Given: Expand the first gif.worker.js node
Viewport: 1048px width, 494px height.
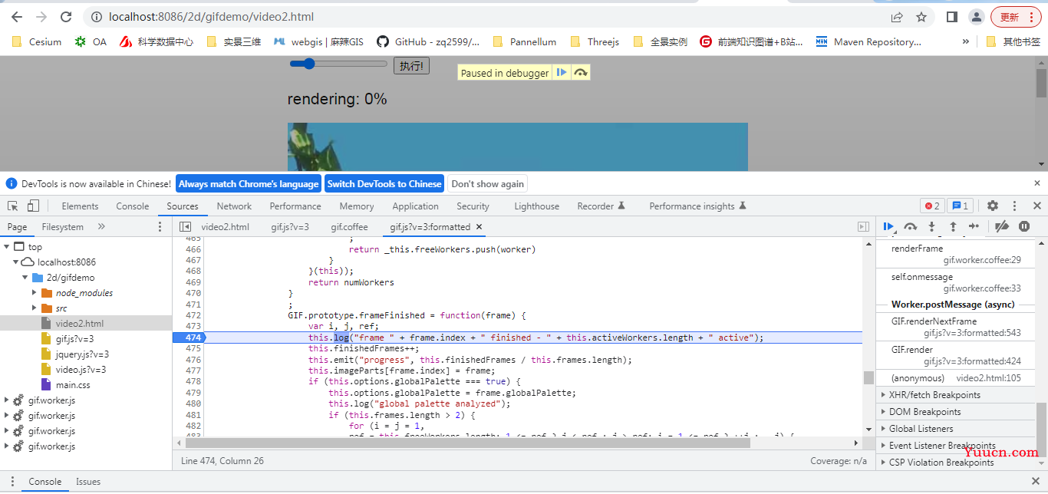Looking at the screenshot, I should pos(7,400).
